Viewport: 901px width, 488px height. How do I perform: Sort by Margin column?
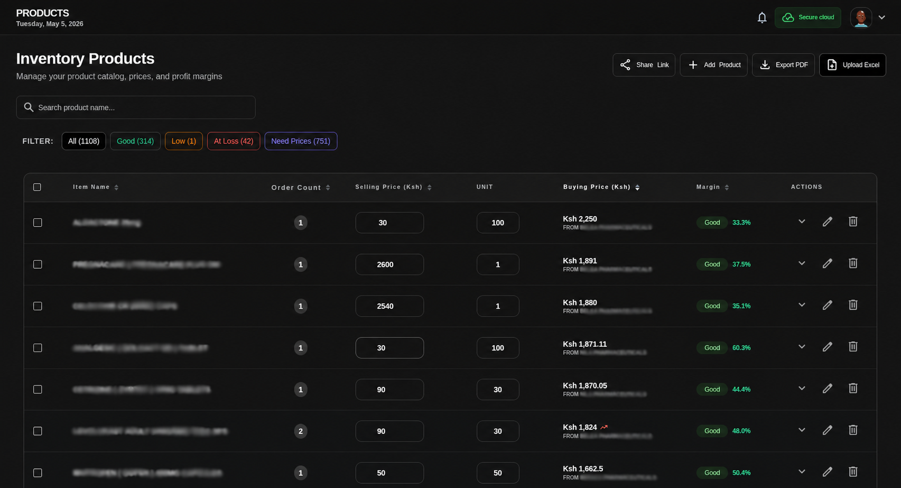pyautogui.click(x=713, y=187)
